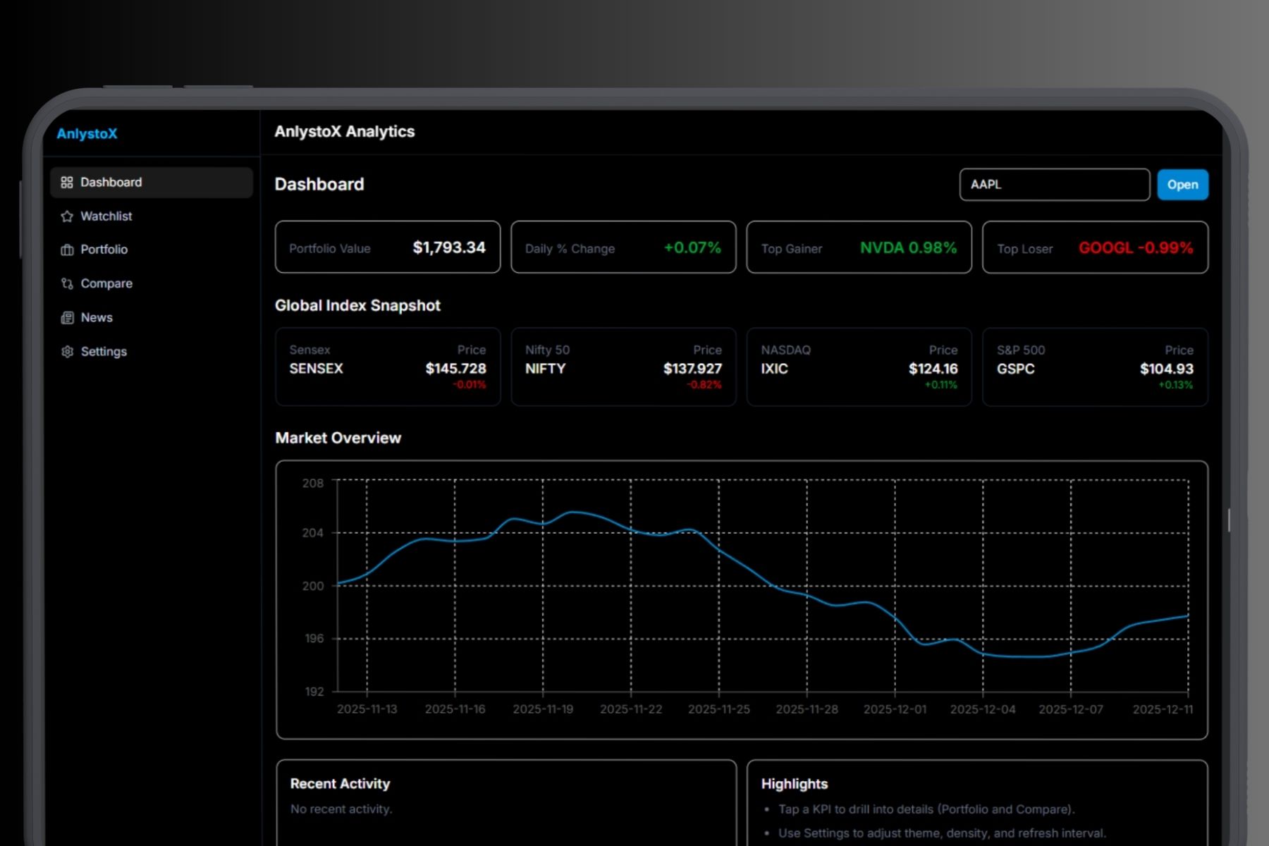Click the 2025-11-25 chart date marker
Screen dimensions: 1269x846
(x=718, y=709)
